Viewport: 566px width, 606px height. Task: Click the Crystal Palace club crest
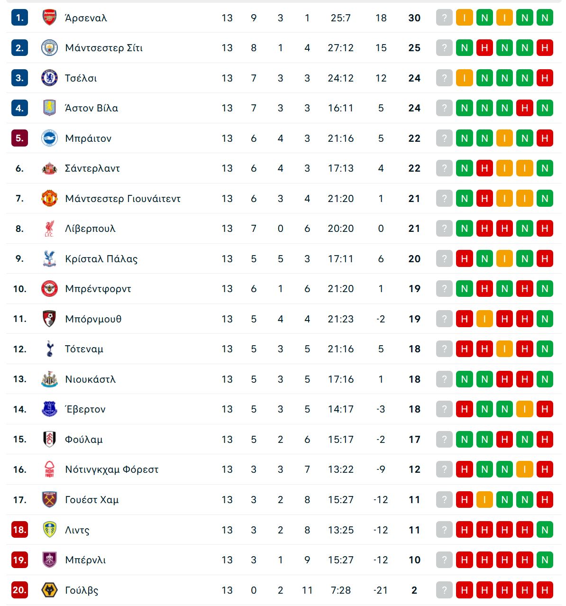coord(49,258)
